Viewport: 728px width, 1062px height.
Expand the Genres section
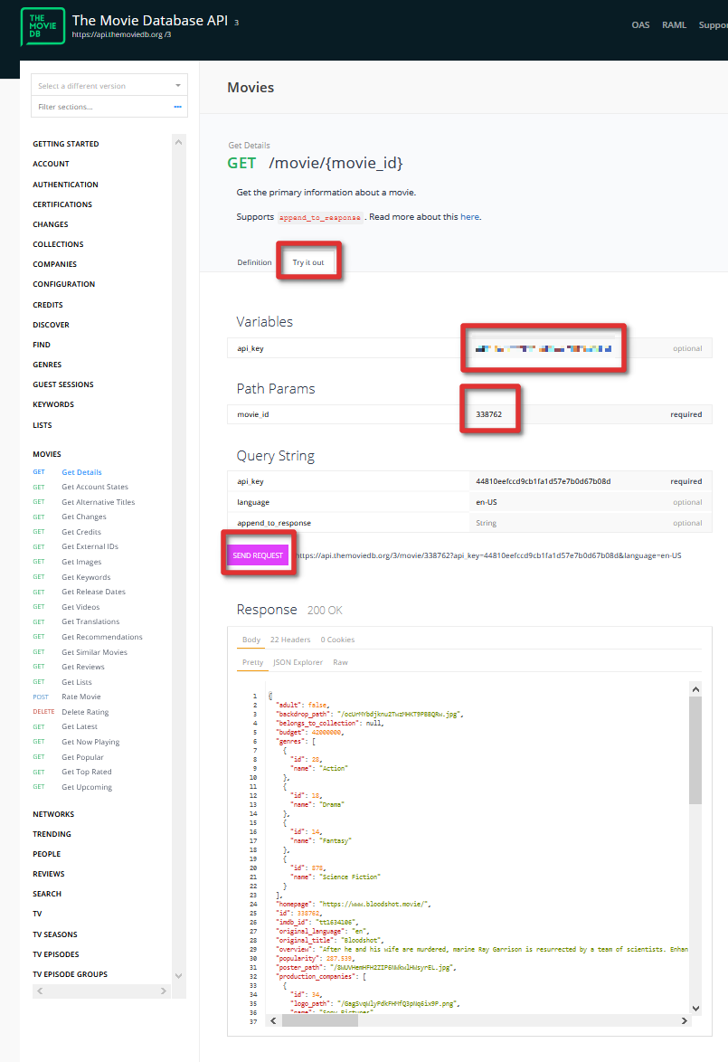click(47, 365)
